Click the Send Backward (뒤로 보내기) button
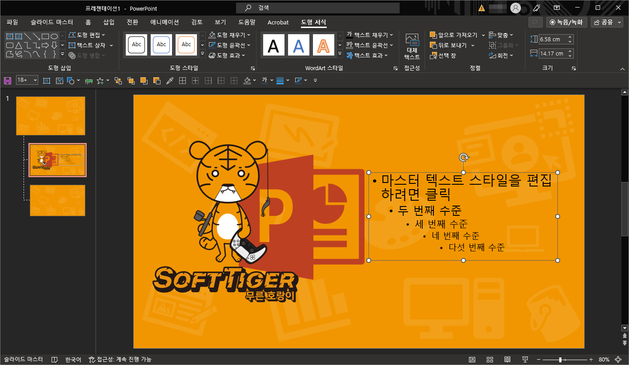The height and width of the screenshot is (365, 629). coord(452,45)
